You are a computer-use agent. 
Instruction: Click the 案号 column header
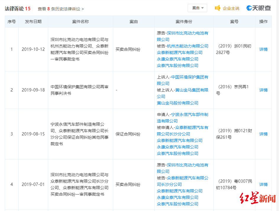coord(234,22)
